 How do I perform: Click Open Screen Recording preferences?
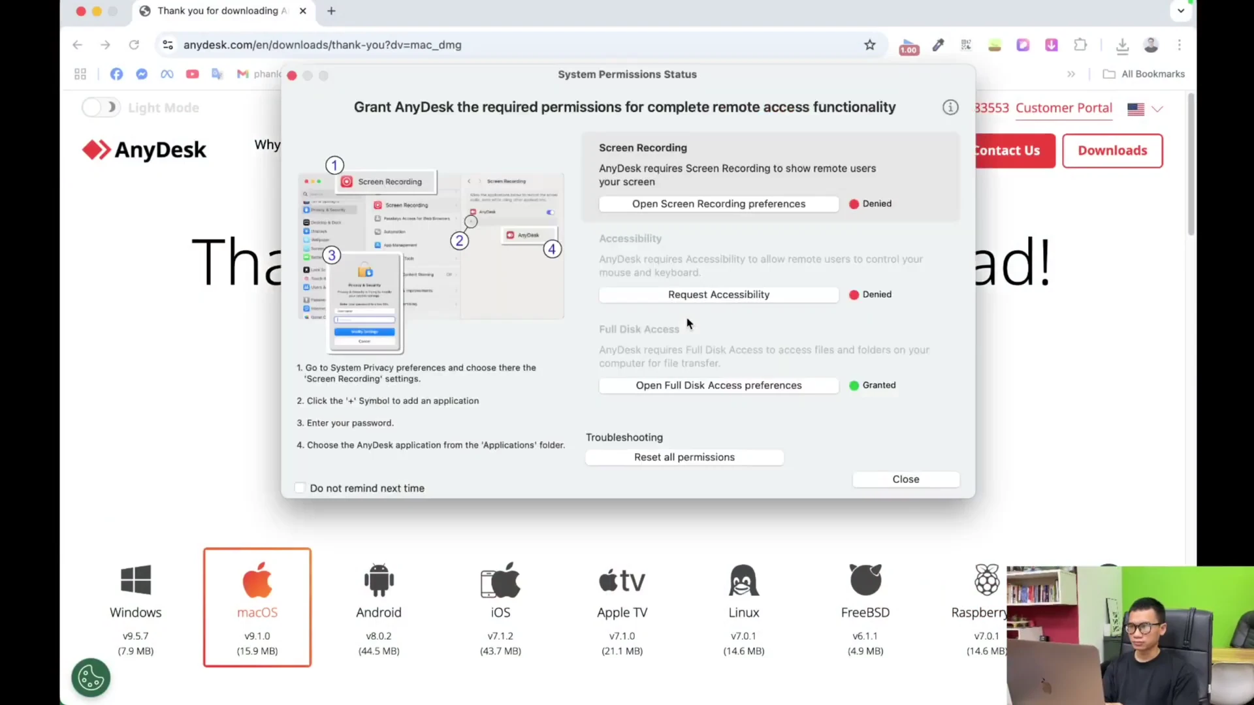click(718, 204)
